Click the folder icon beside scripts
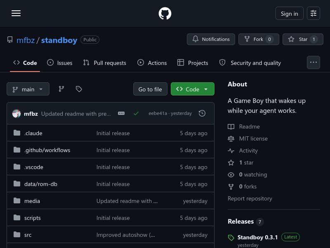 (17, 218)
